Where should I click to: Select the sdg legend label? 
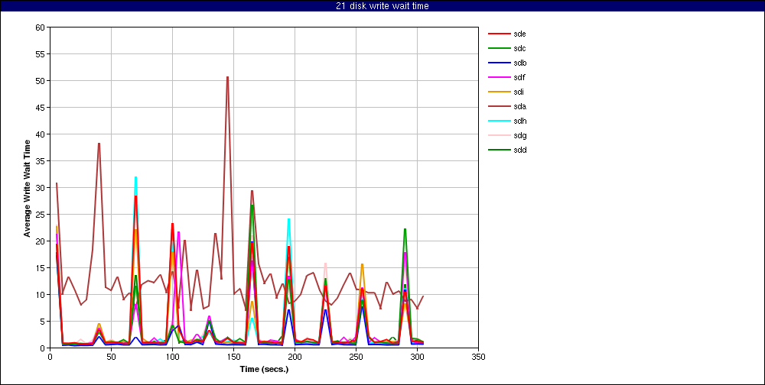pos(519,135)
